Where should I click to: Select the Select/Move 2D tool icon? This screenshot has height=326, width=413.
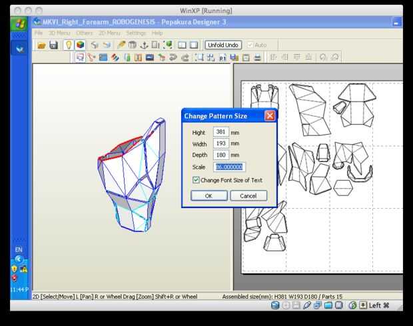point(80,57)
